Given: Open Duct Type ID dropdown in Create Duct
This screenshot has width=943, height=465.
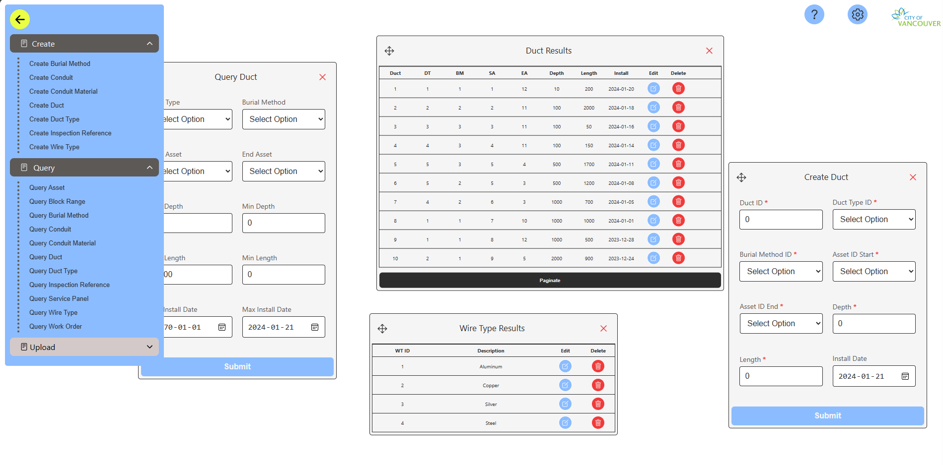Looking at the screenshot, I should (873, 220).
